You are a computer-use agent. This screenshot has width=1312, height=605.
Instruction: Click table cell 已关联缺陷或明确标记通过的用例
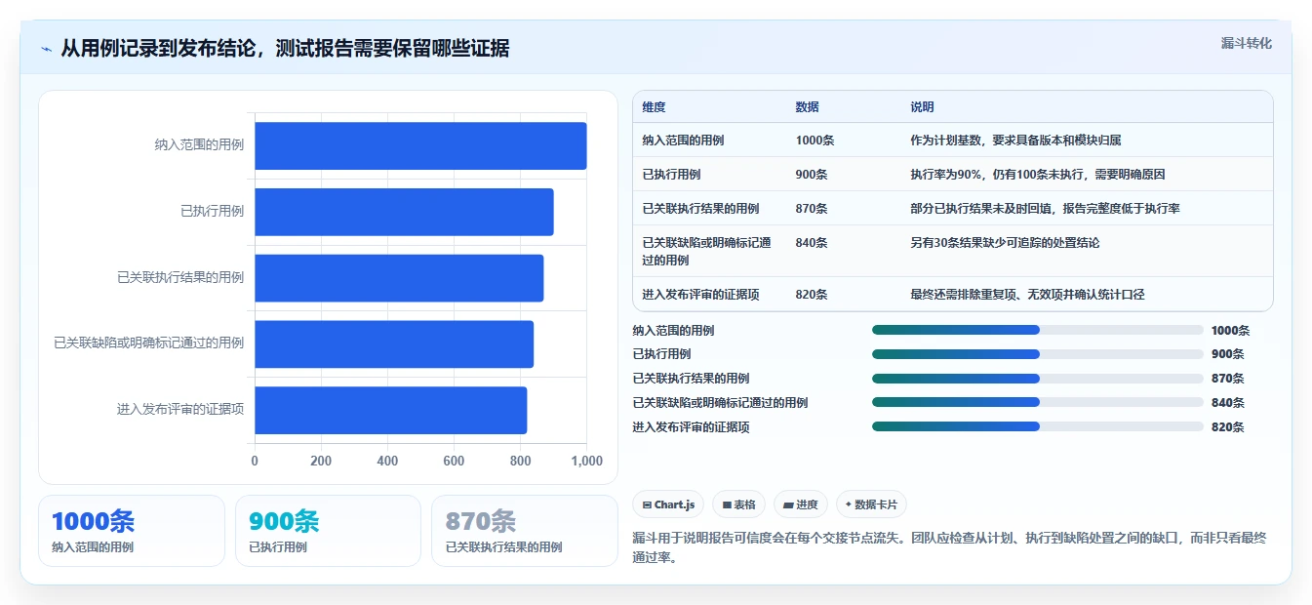tap(706, 252)
